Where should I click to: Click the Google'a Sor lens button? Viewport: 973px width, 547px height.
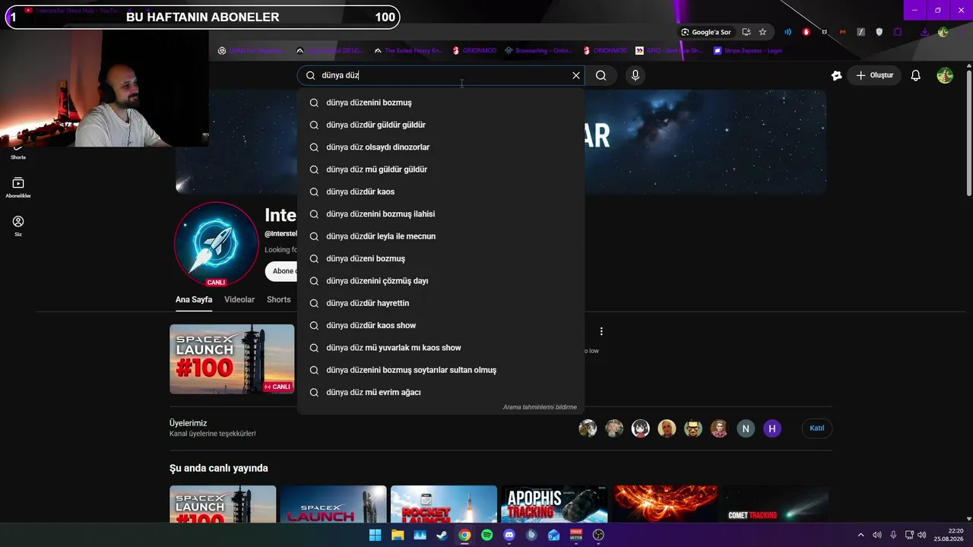coord(706,32)
